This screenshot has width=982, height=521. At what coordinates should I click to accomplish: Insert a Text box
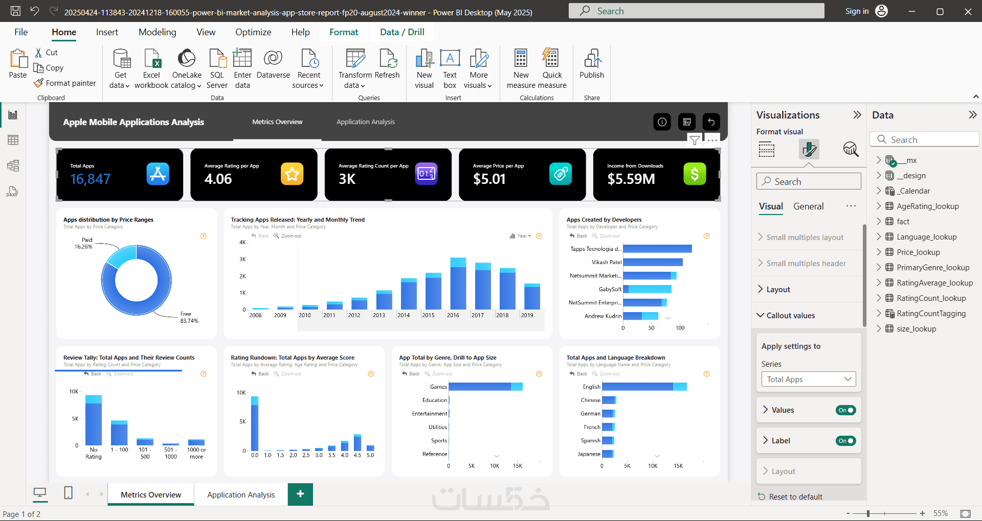pos(450,68)
